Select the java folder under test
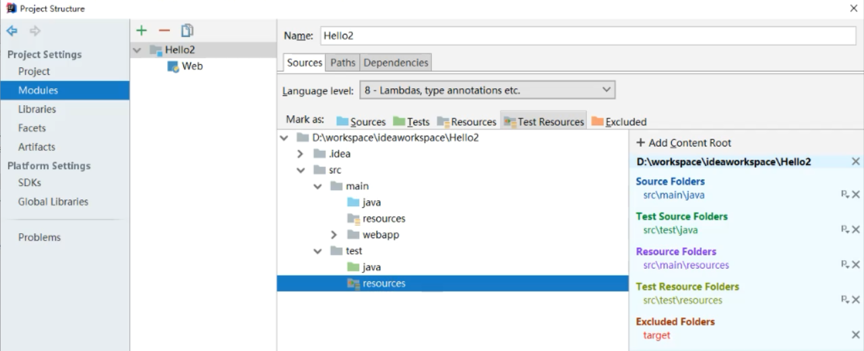 tap(372, 267)
